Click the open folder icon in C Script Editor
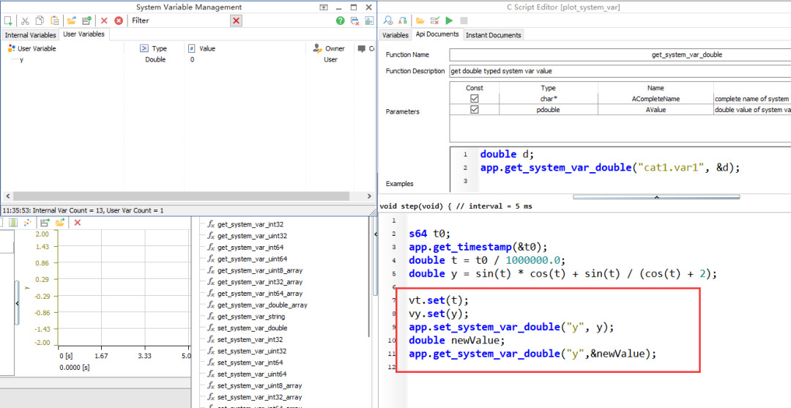Viewport: 791px width, 408px height. pos(420,21)
